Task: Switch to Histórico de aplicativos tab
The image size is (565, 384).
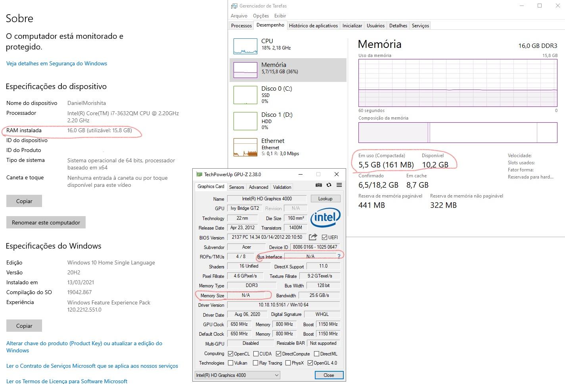Action: click(313, 26)
